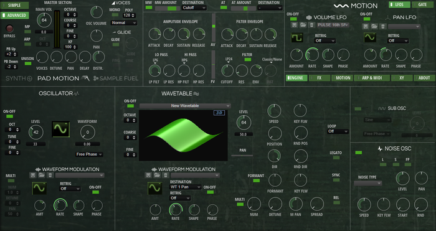Click the LFOs button
436x231 pixels.
399,4
